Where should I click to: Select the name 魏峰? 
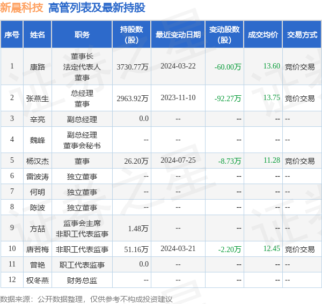coord(38,140)
